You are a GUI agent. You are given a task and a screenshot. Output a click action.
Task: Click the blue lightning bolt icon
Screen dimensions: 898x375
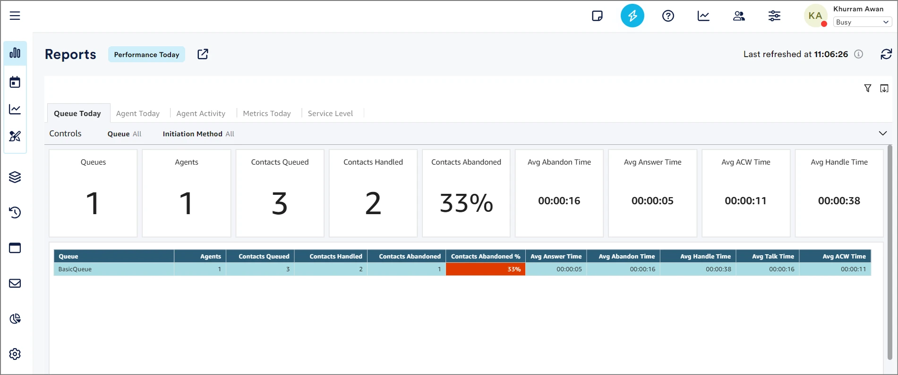click(x=632, y=16)
